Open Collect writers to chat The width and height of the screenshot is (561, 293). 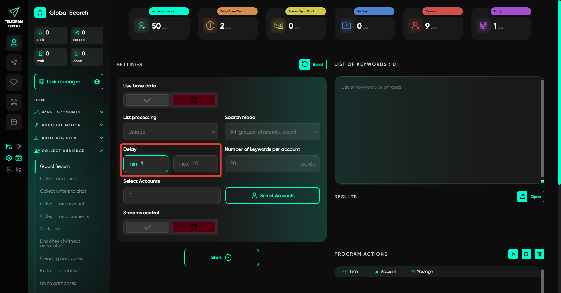tap(63, 191)
